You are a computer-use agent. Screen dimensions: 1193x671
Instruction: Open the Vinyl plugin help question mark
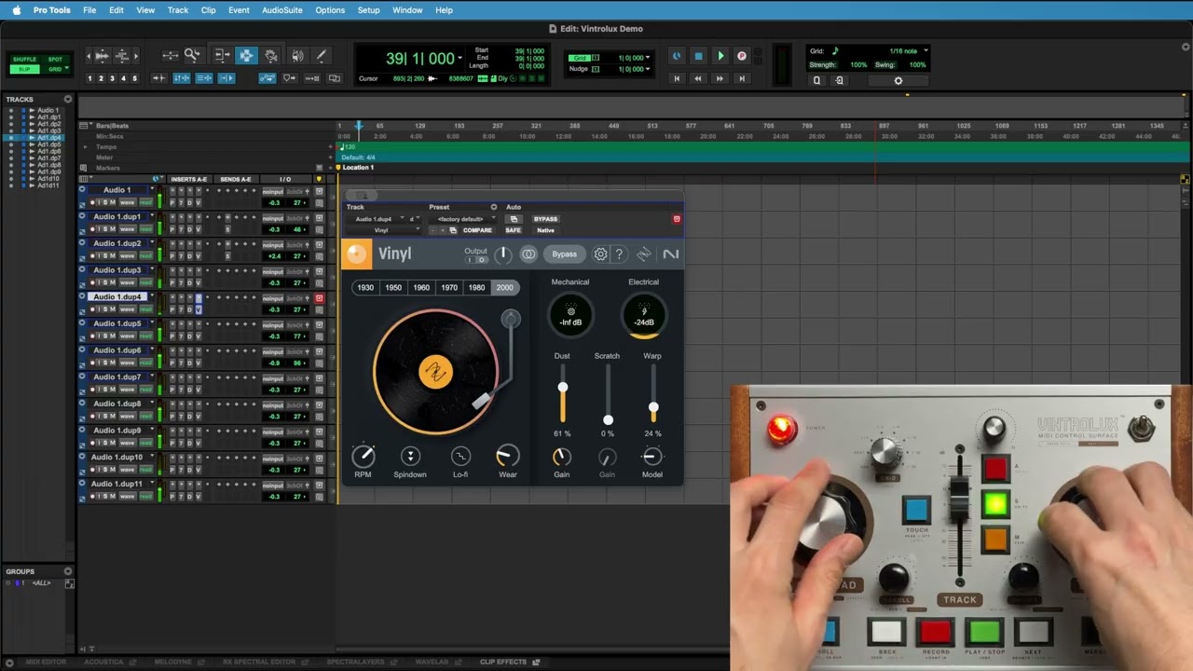point(619,253)
